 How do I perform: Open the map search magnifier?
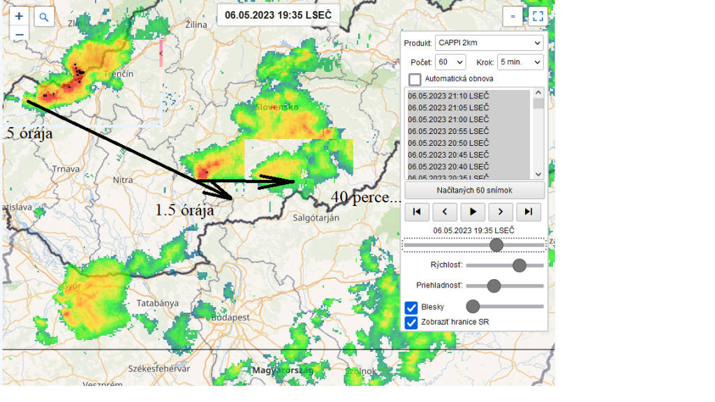[x=43, y=17]
